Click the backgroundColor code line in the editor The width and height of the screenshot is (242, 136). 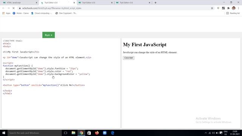point(48,74)
